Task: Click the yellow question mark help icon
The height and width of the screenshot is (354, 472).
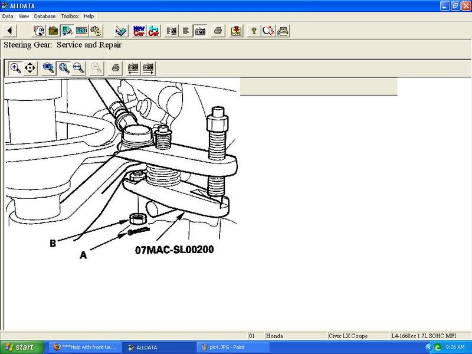Action: pos(254,31)
